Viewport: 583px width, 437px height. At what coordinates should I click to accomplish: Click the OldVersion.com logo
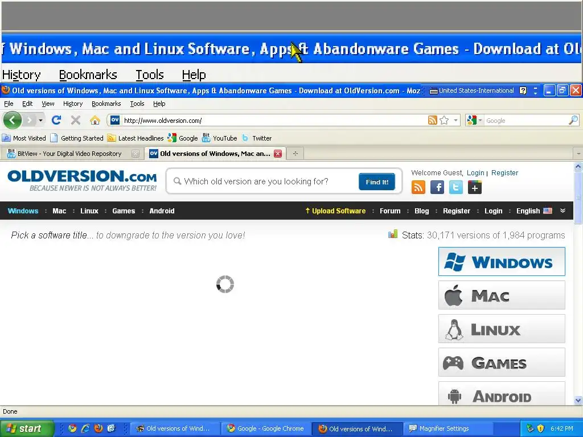point(82,180)
